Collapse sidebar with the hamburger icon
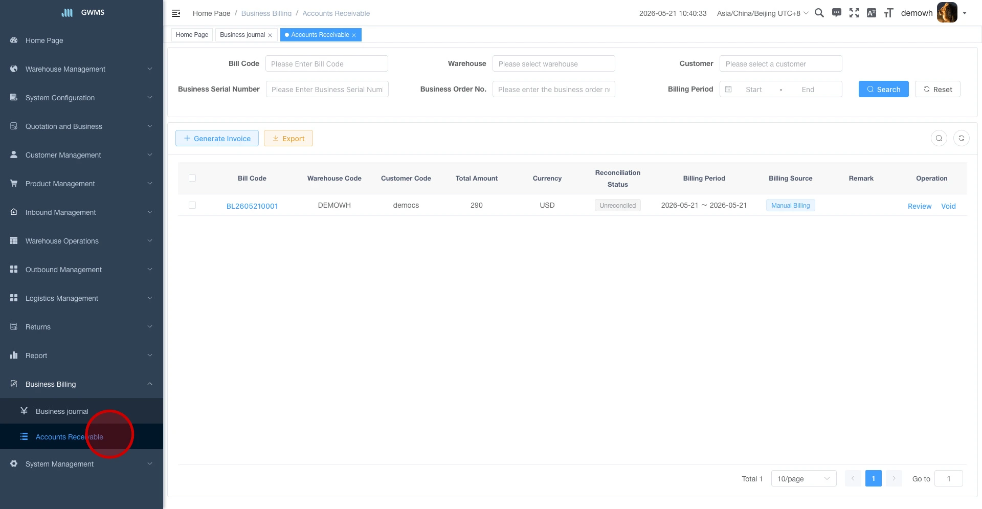Screen dimensions: 982x509 point(176,13)
